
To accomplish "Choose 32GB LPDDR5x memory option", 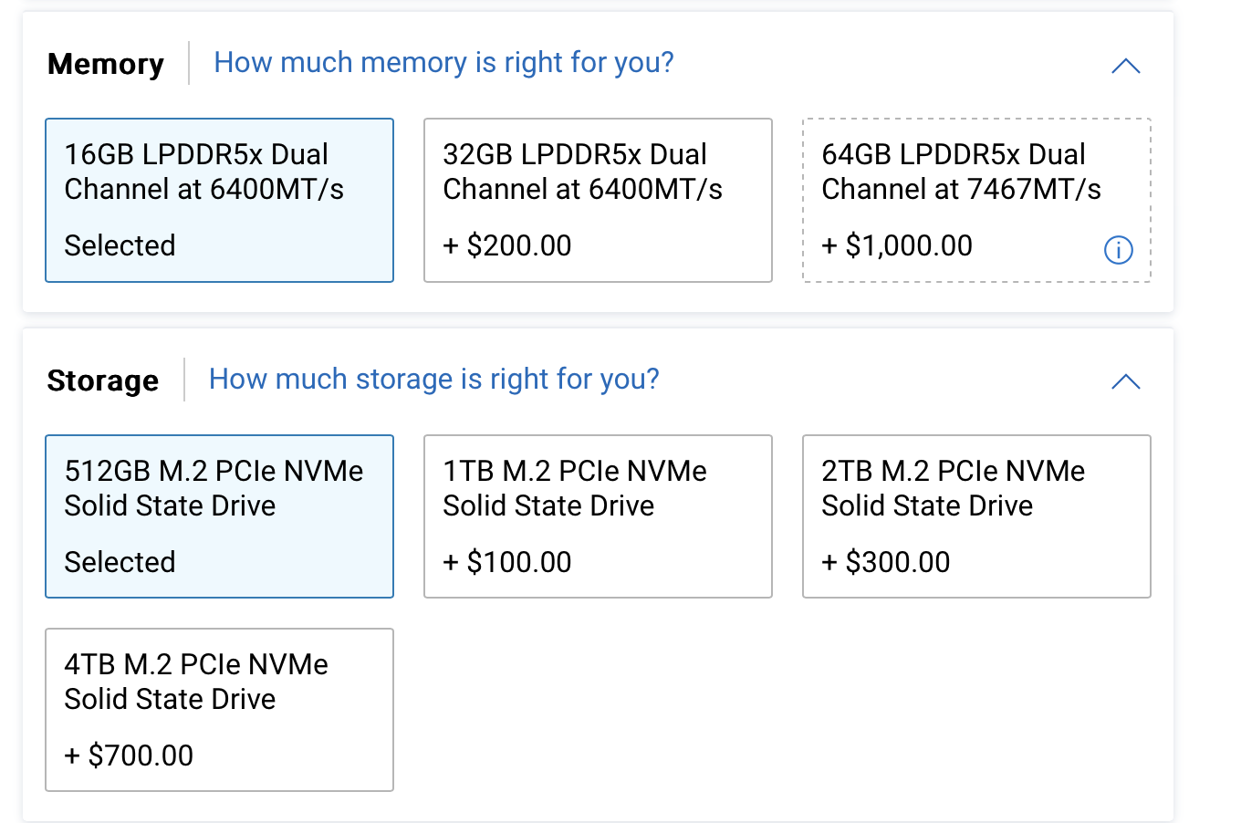I will coord(598,200).
